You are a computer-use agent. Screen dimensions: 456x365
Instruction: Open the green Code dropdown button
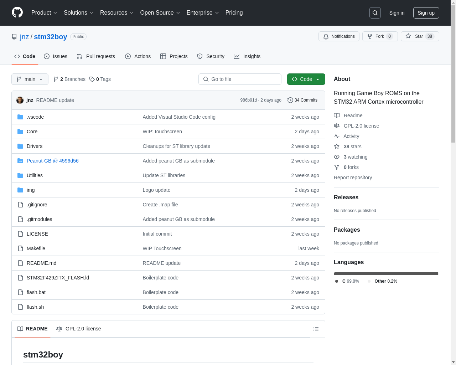306,79
